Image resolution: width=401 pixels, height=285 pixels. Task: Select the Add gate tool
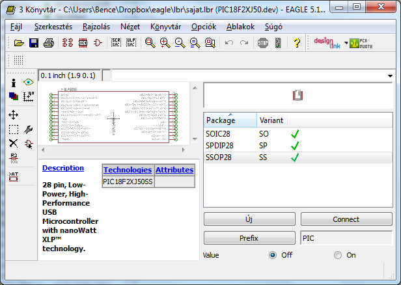click(29, 144)
